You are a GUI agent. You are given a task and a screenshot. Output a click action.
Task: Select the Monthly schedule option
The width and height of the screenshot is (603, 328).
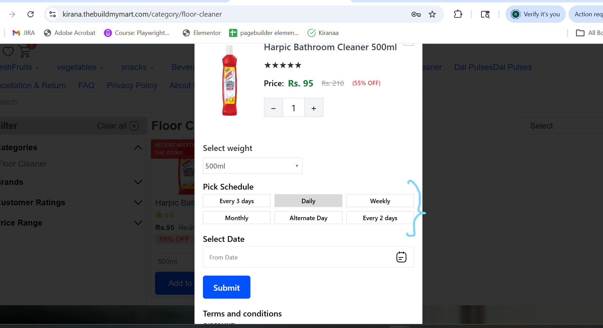coord(237,218)
